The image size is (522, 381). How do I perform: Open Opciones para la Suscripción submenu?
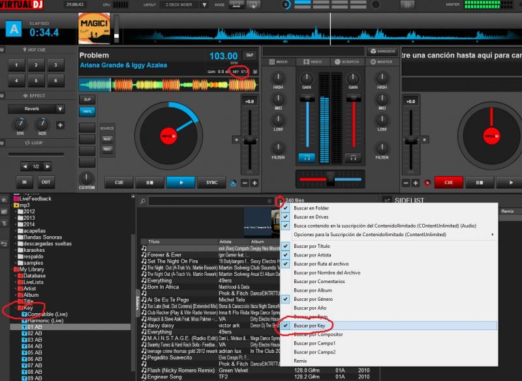[x=388, y=234]
